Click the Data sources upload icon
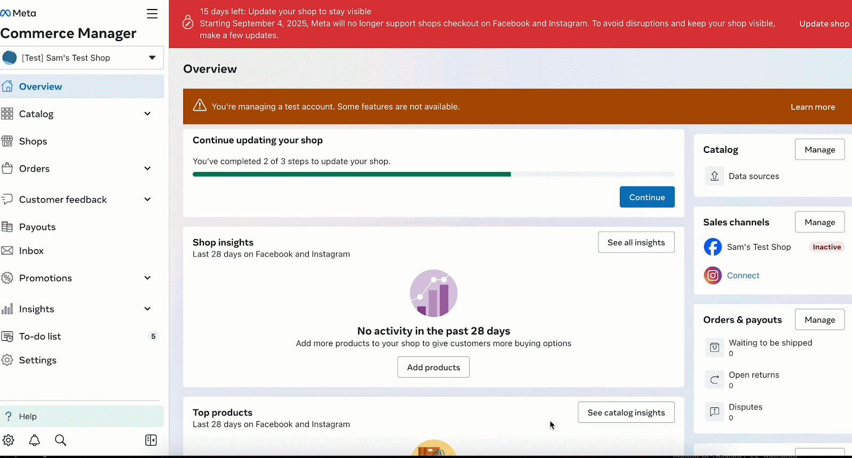The image size is (852, 458). tap(715, 176)
